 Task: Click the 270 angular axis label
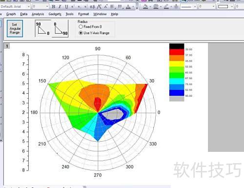tap(98, 175)
